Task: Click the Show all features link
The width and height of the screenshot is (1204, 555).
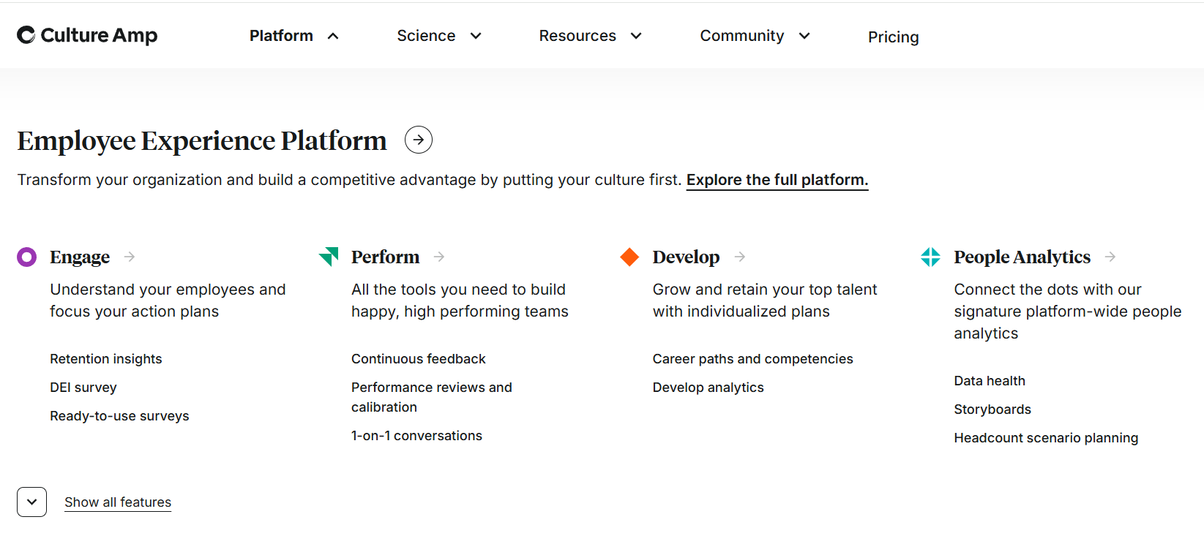Action: (118, 502)
